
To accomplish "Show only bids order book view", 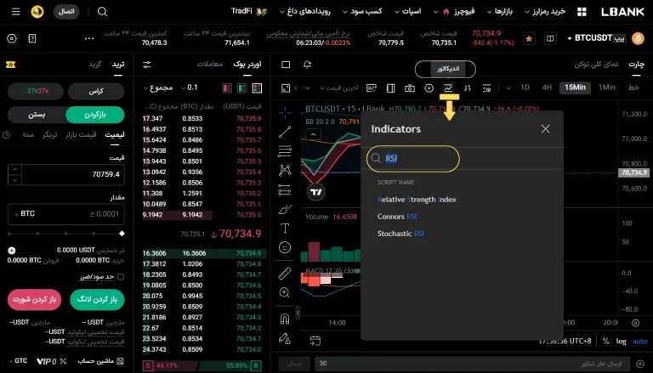I will pos(242,88).
